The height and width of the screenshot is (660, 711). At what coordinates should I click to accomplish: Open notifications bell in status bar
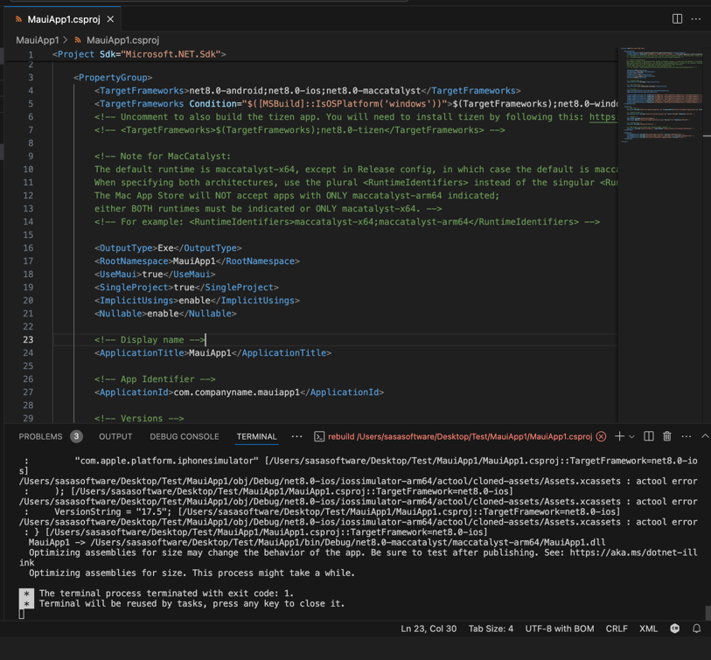[x=696, y=629]
